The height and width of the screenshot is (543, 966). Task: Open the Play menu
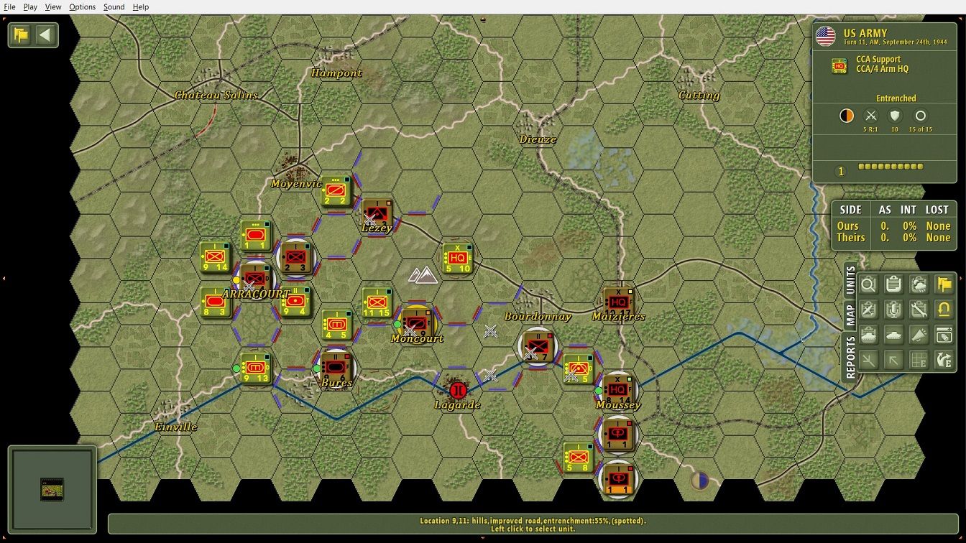(30, 6)
